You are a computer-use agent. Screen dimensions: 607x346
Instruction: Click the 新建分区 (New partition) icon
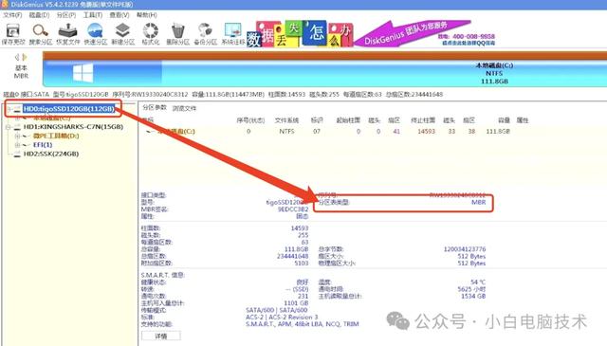tap(122, 34)
